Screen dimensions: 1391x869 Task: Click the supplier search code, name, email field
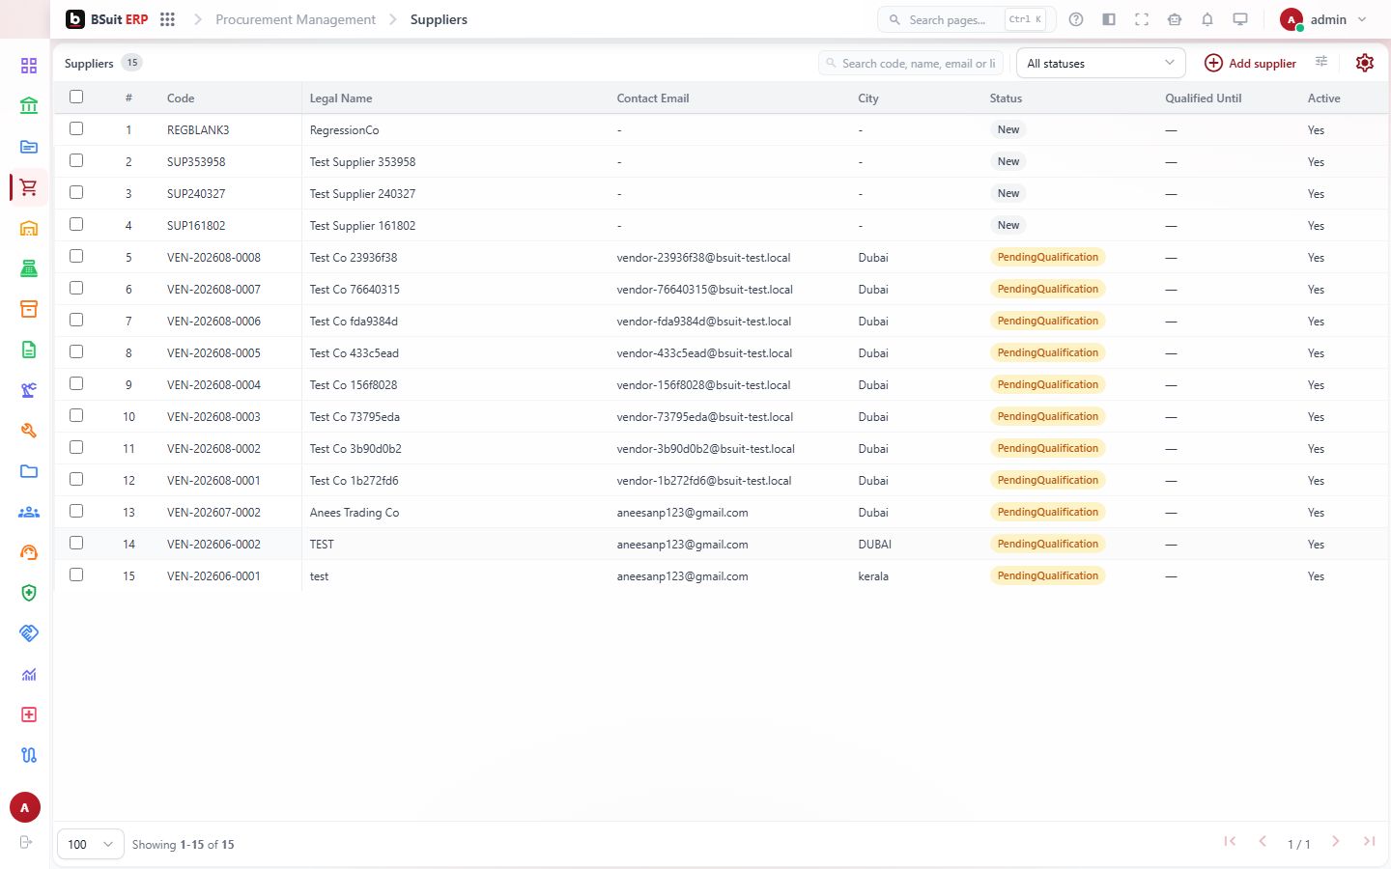[x=911, y=63]
